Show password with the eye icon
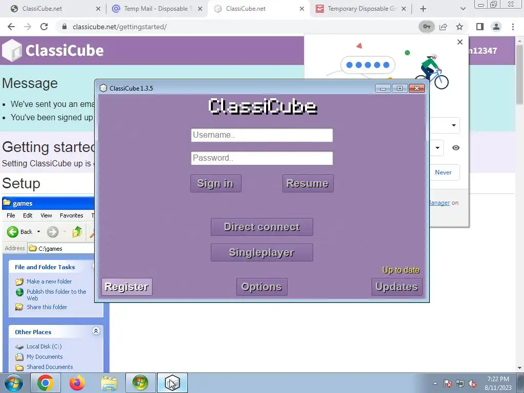Image resolution: width=524 pixels, height=393 pixels. point(456,148)
